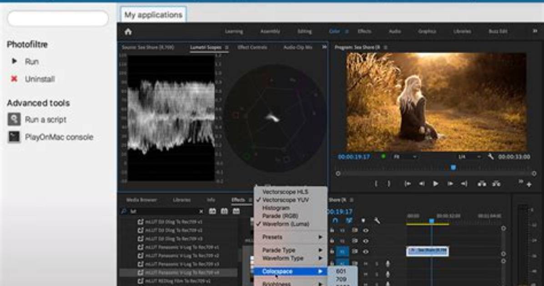544x286 pixels.
Task: Hide V2 track output eye
Action: coord(366,241)
